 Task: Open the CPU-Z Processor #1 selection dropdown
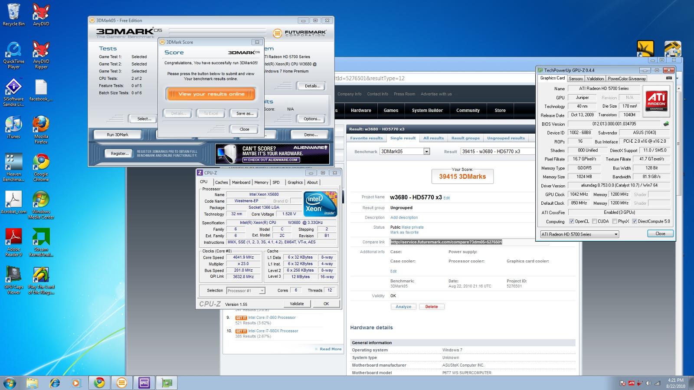coord(245,291)
